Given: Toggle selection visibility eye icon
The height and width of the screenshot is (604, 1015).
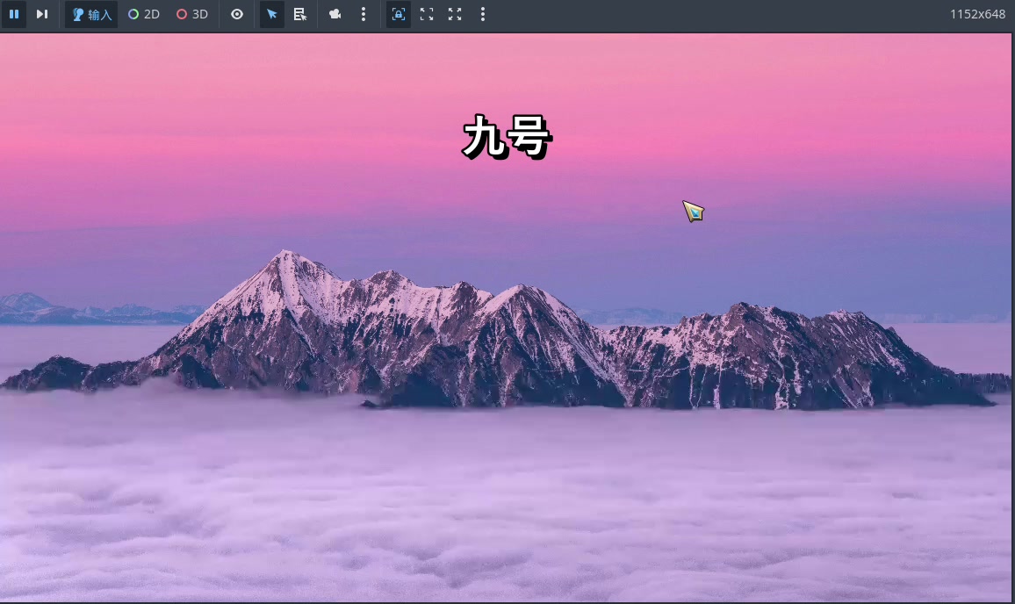Looking at the screenshot, I should click(x=237, y=14).
